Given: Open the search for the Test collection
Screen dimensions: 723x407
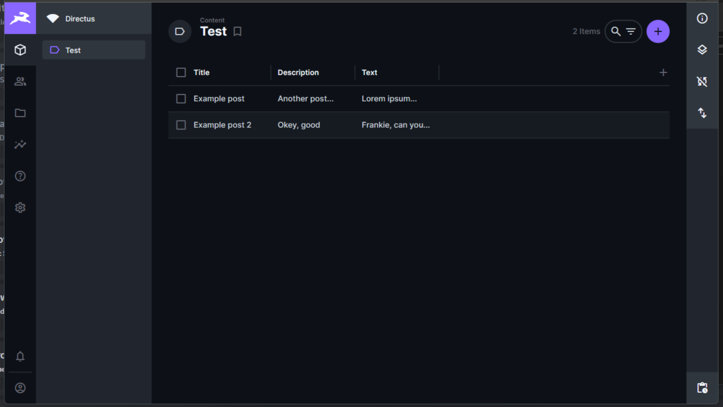Looking at the screenshot, I should 615,31.
